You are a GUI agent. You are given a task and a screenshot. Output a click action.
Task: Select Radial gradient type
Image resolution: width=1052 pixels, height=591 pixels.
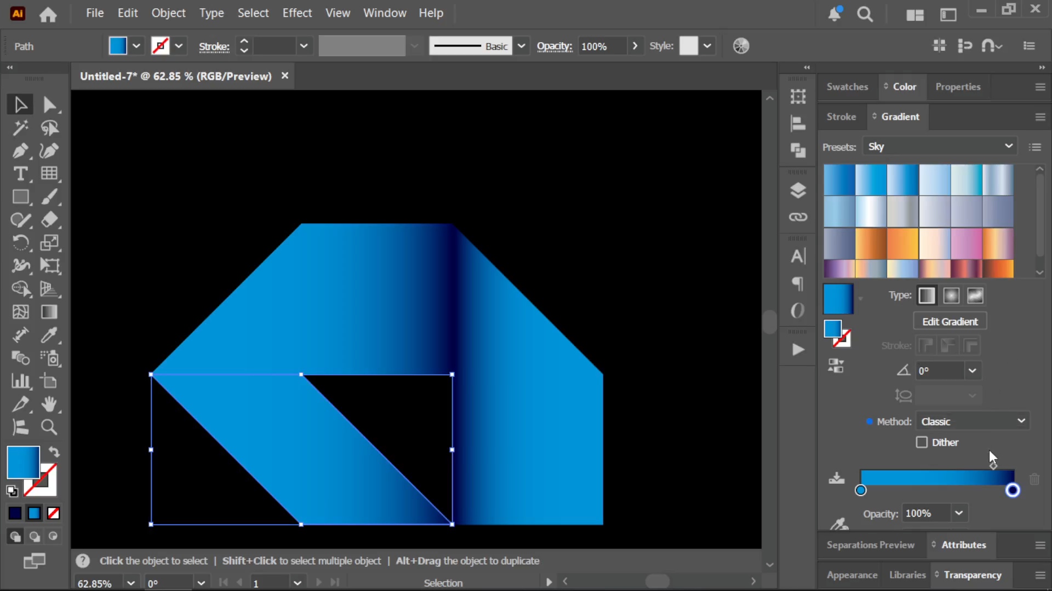951,296
